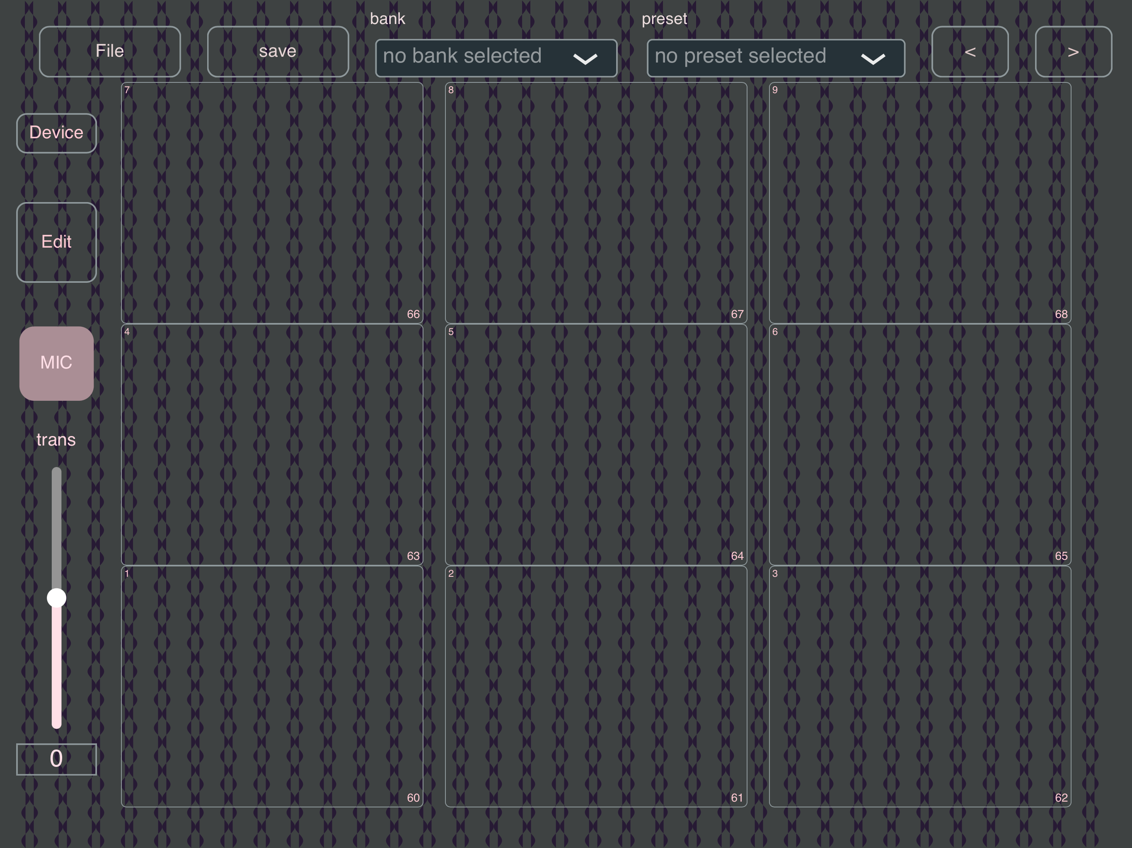
Task: Tap pad 5 with note 64
Action: coord(596,444)
